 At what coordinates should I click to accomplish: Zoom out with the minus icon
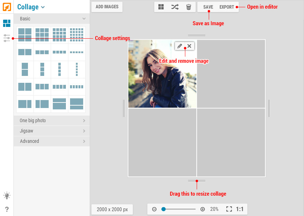[154, 209]
